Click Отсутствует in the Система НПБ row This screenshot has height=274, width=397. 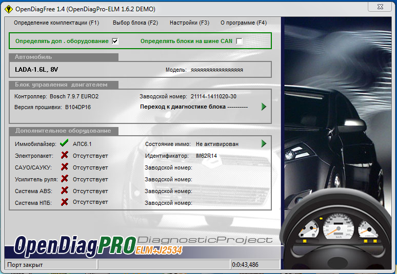(x=90, y=202)
